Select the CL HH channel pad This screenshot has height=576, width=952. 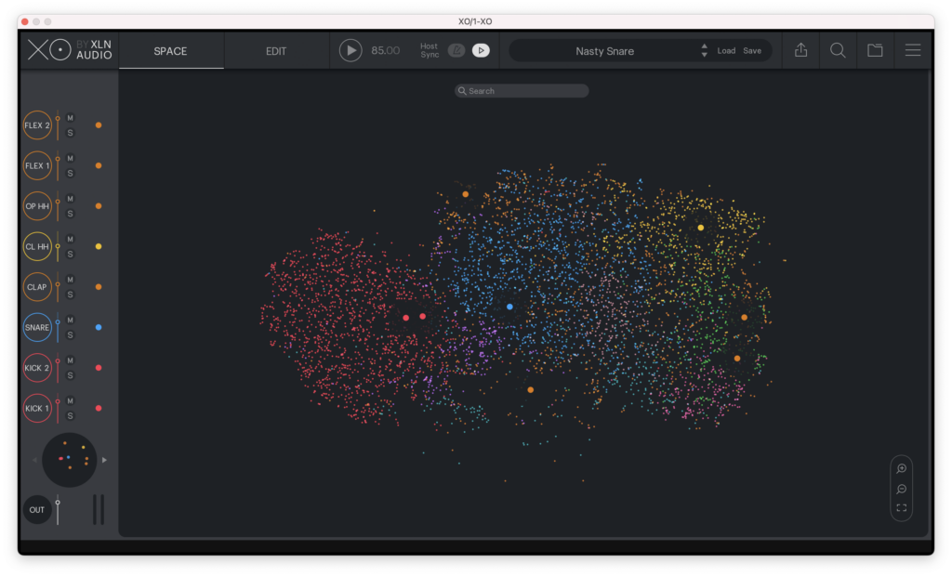(x=37, y=246)
